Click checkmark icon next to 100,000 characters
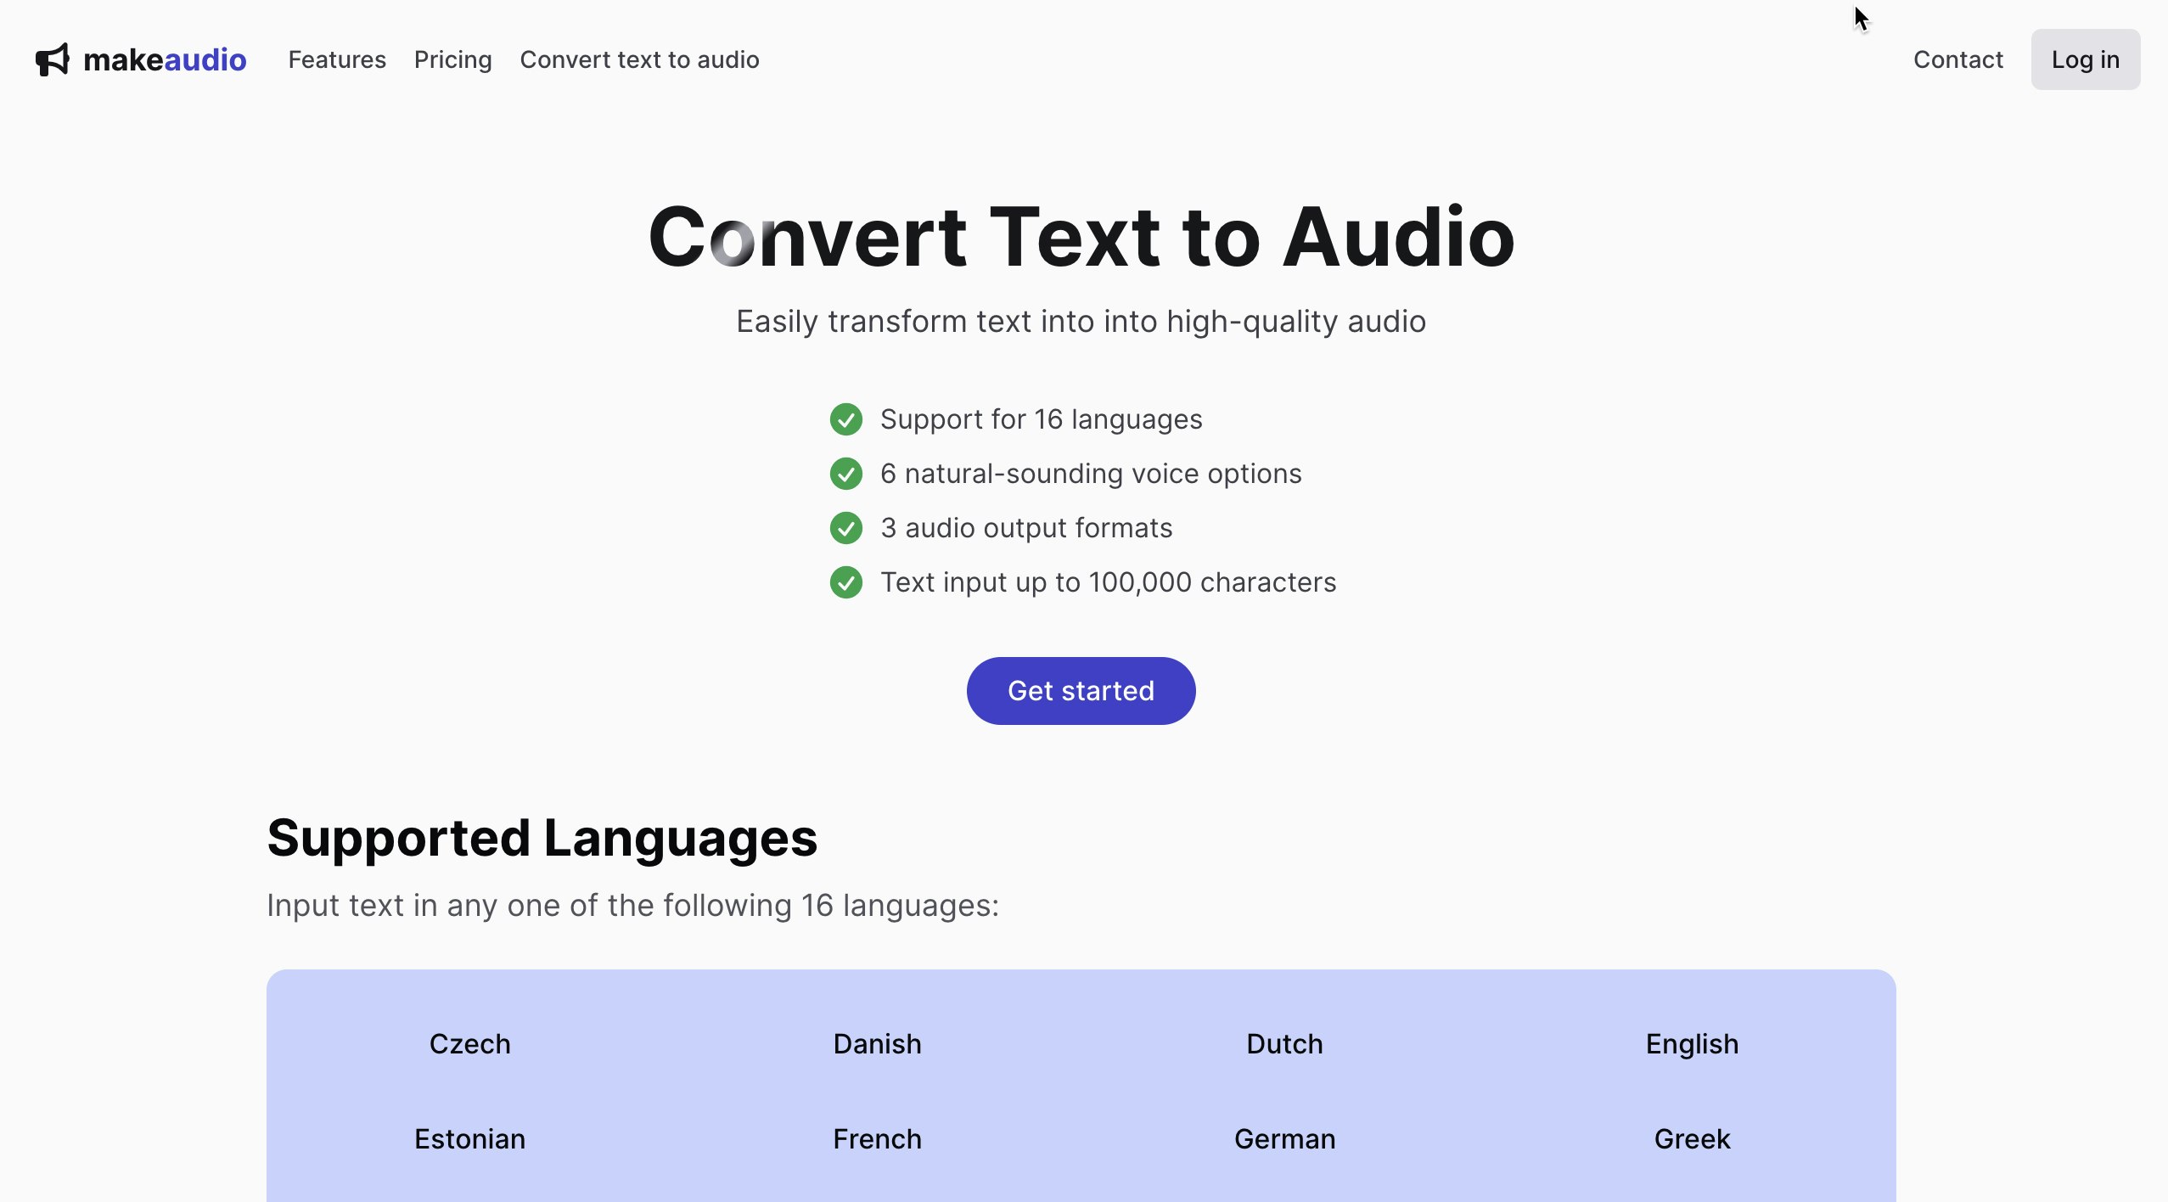The width and height of the screenshot is (2168, 1202). click(x=845, y=582)
